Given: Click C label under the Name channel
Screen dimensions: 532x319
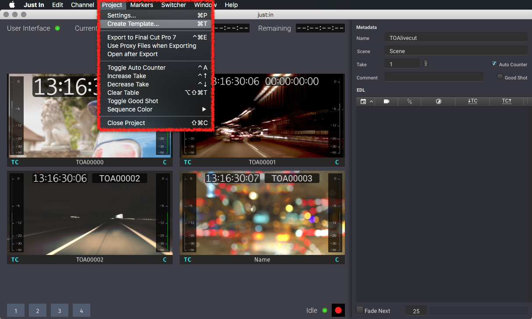Looking at the screenshot, I should pyautogui.click(x=337, y=260).
